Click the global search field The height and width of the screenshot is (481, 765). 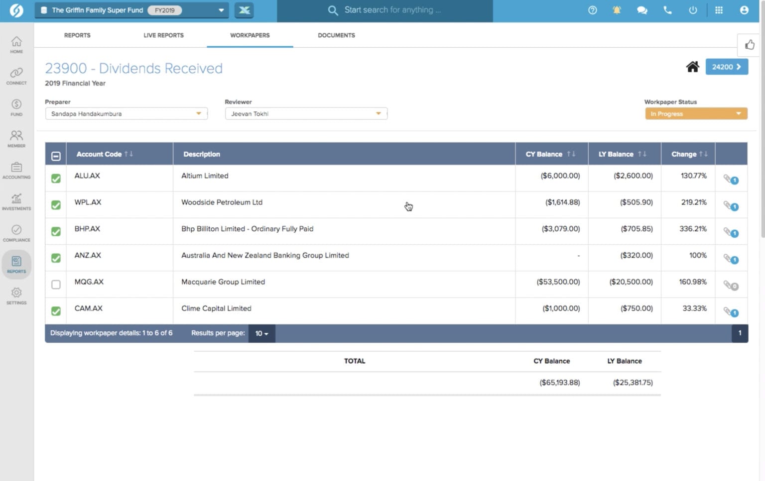(x=398, y=10)
